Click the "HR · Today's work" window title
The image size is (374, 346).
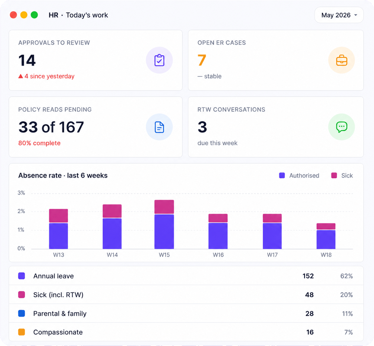tap(78, 15)
